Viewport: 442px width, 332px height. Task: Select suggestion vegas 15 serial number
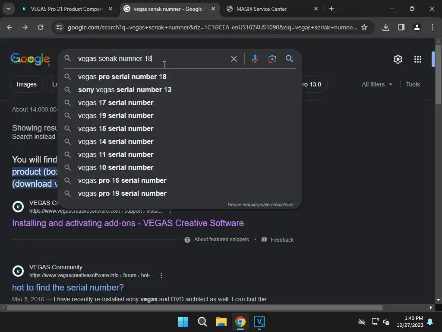pyautogui.click(x=180, y=129)
